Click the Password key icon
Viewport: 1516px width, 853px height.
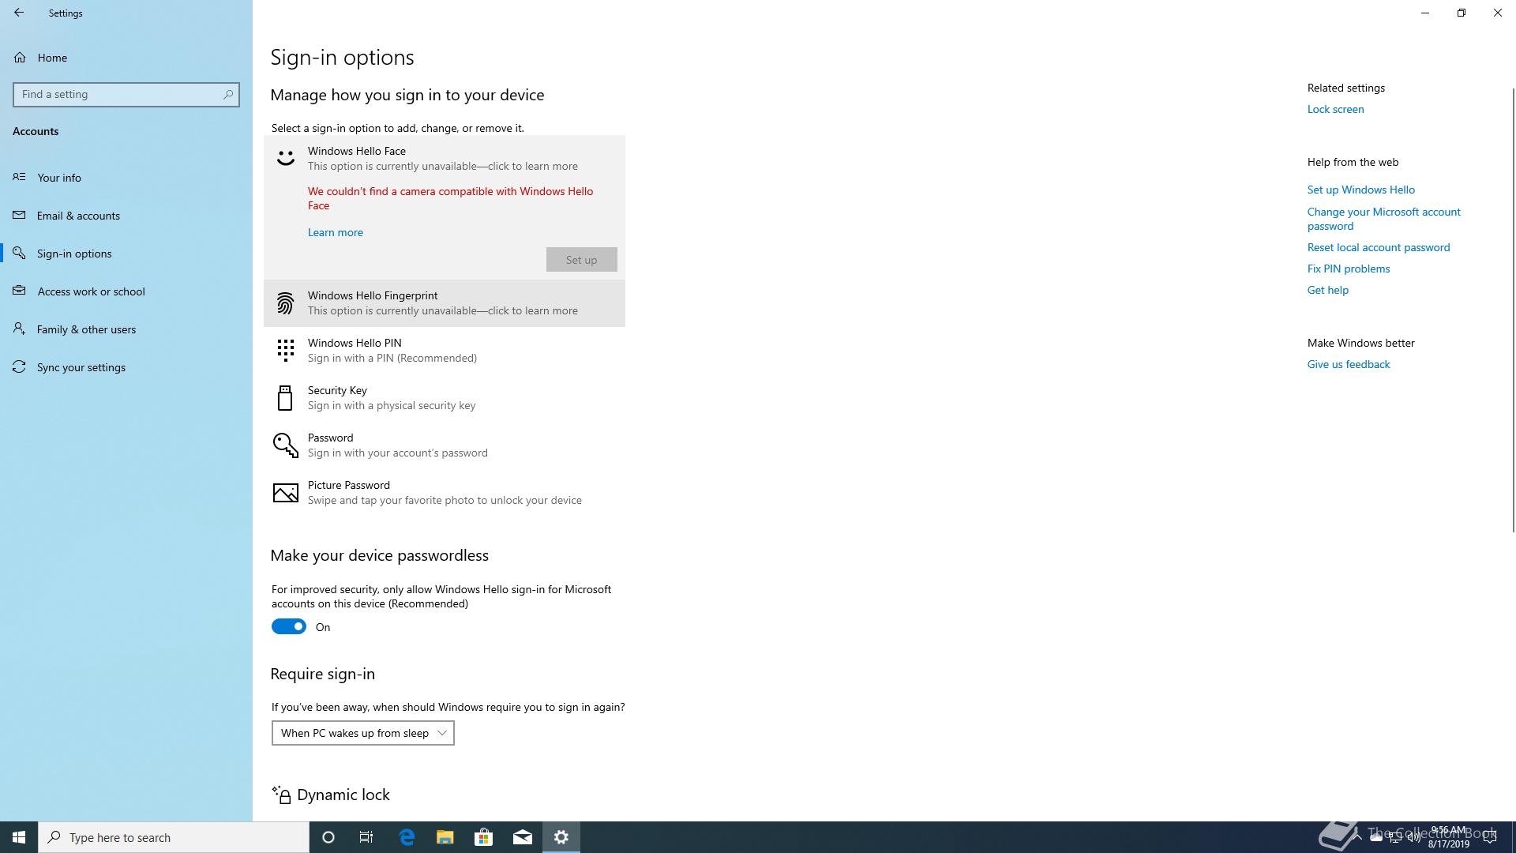tap(285, 445)
